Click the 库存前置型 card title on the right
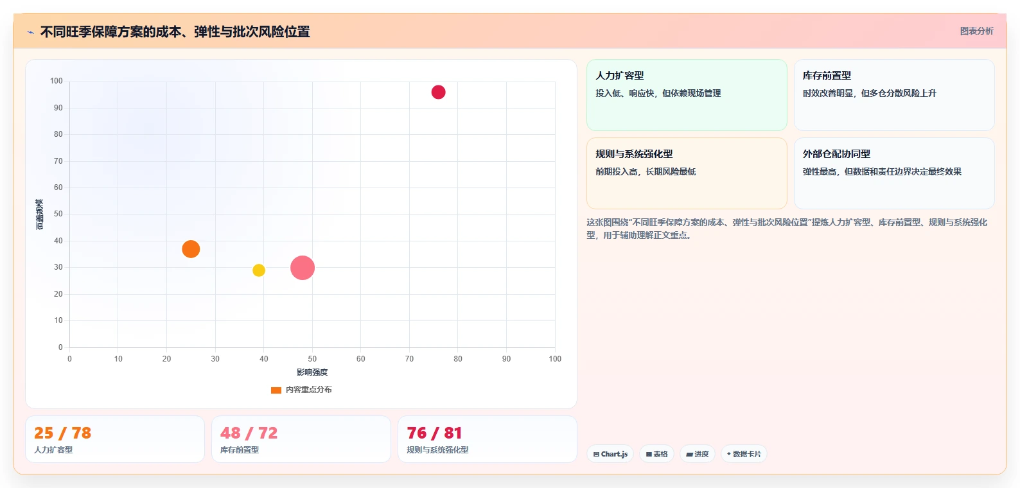 [x=827, y=75]
